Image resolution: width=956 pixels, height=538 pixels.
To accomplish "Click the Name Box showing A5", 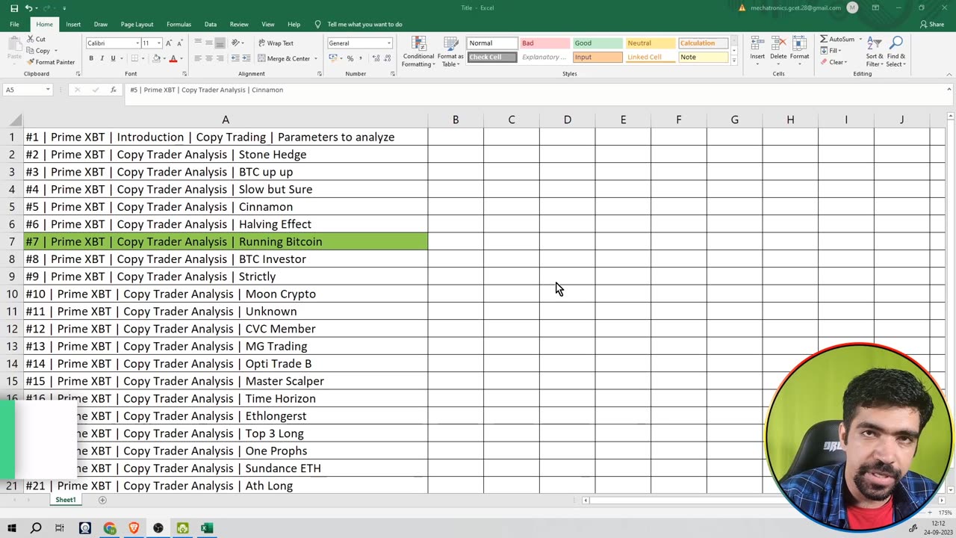I will click(x=27, y=90).
